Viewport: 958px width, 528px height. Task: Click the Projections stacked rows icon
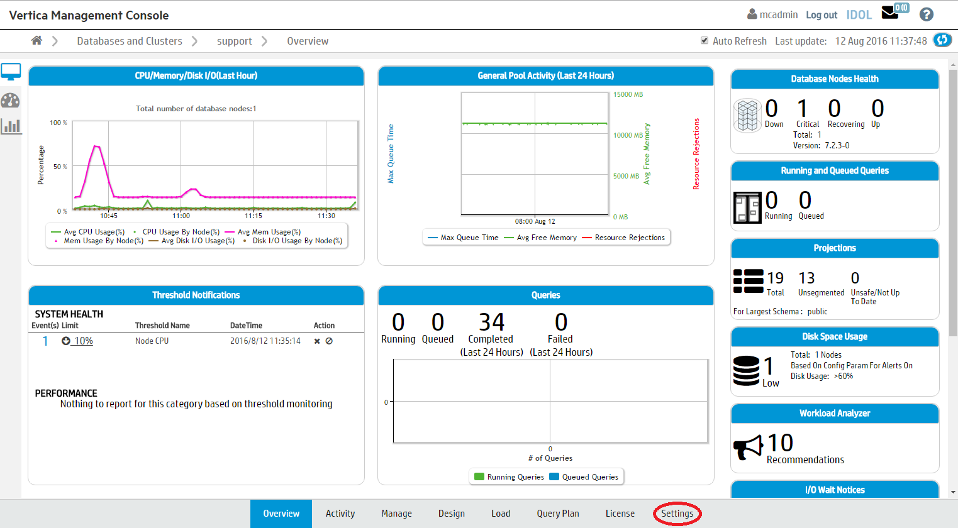pos(749,281)
